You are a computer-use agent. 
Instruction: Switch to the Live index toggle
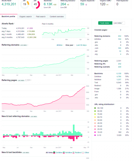coord(119,23)
